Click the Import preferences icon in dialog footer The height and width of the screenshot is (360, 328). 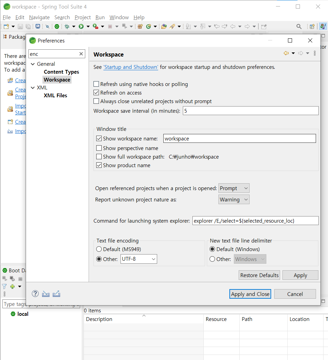[x=46, y=294]
